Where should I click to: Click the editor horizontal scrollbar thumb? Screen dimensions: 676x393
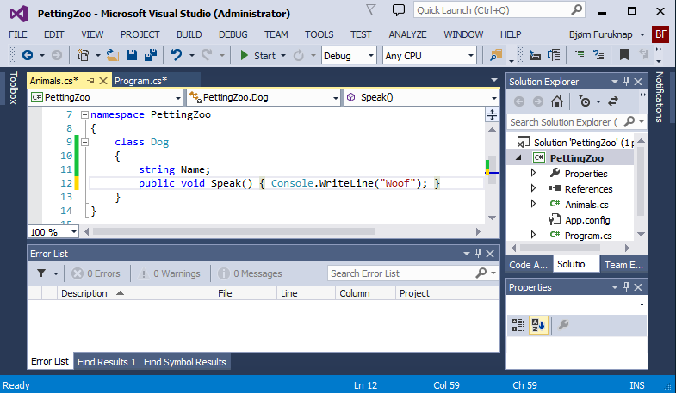[234, 231]
